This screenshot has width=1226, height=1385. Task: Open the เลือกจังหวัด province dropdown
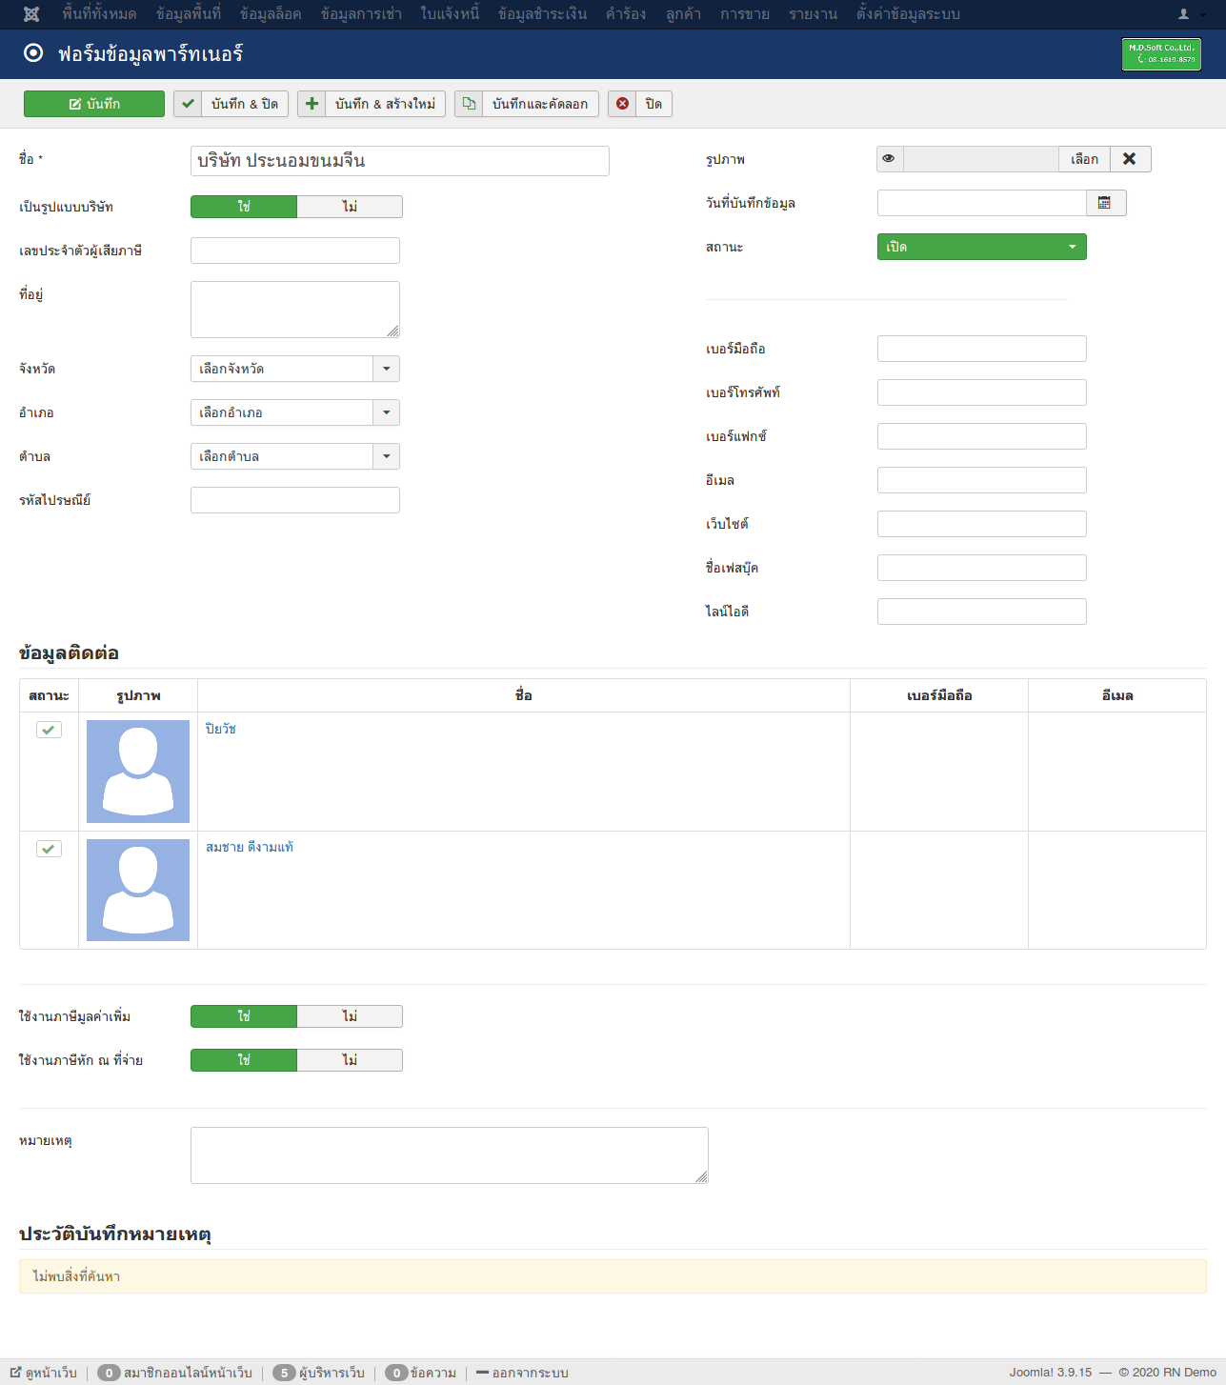pos(295,369)
